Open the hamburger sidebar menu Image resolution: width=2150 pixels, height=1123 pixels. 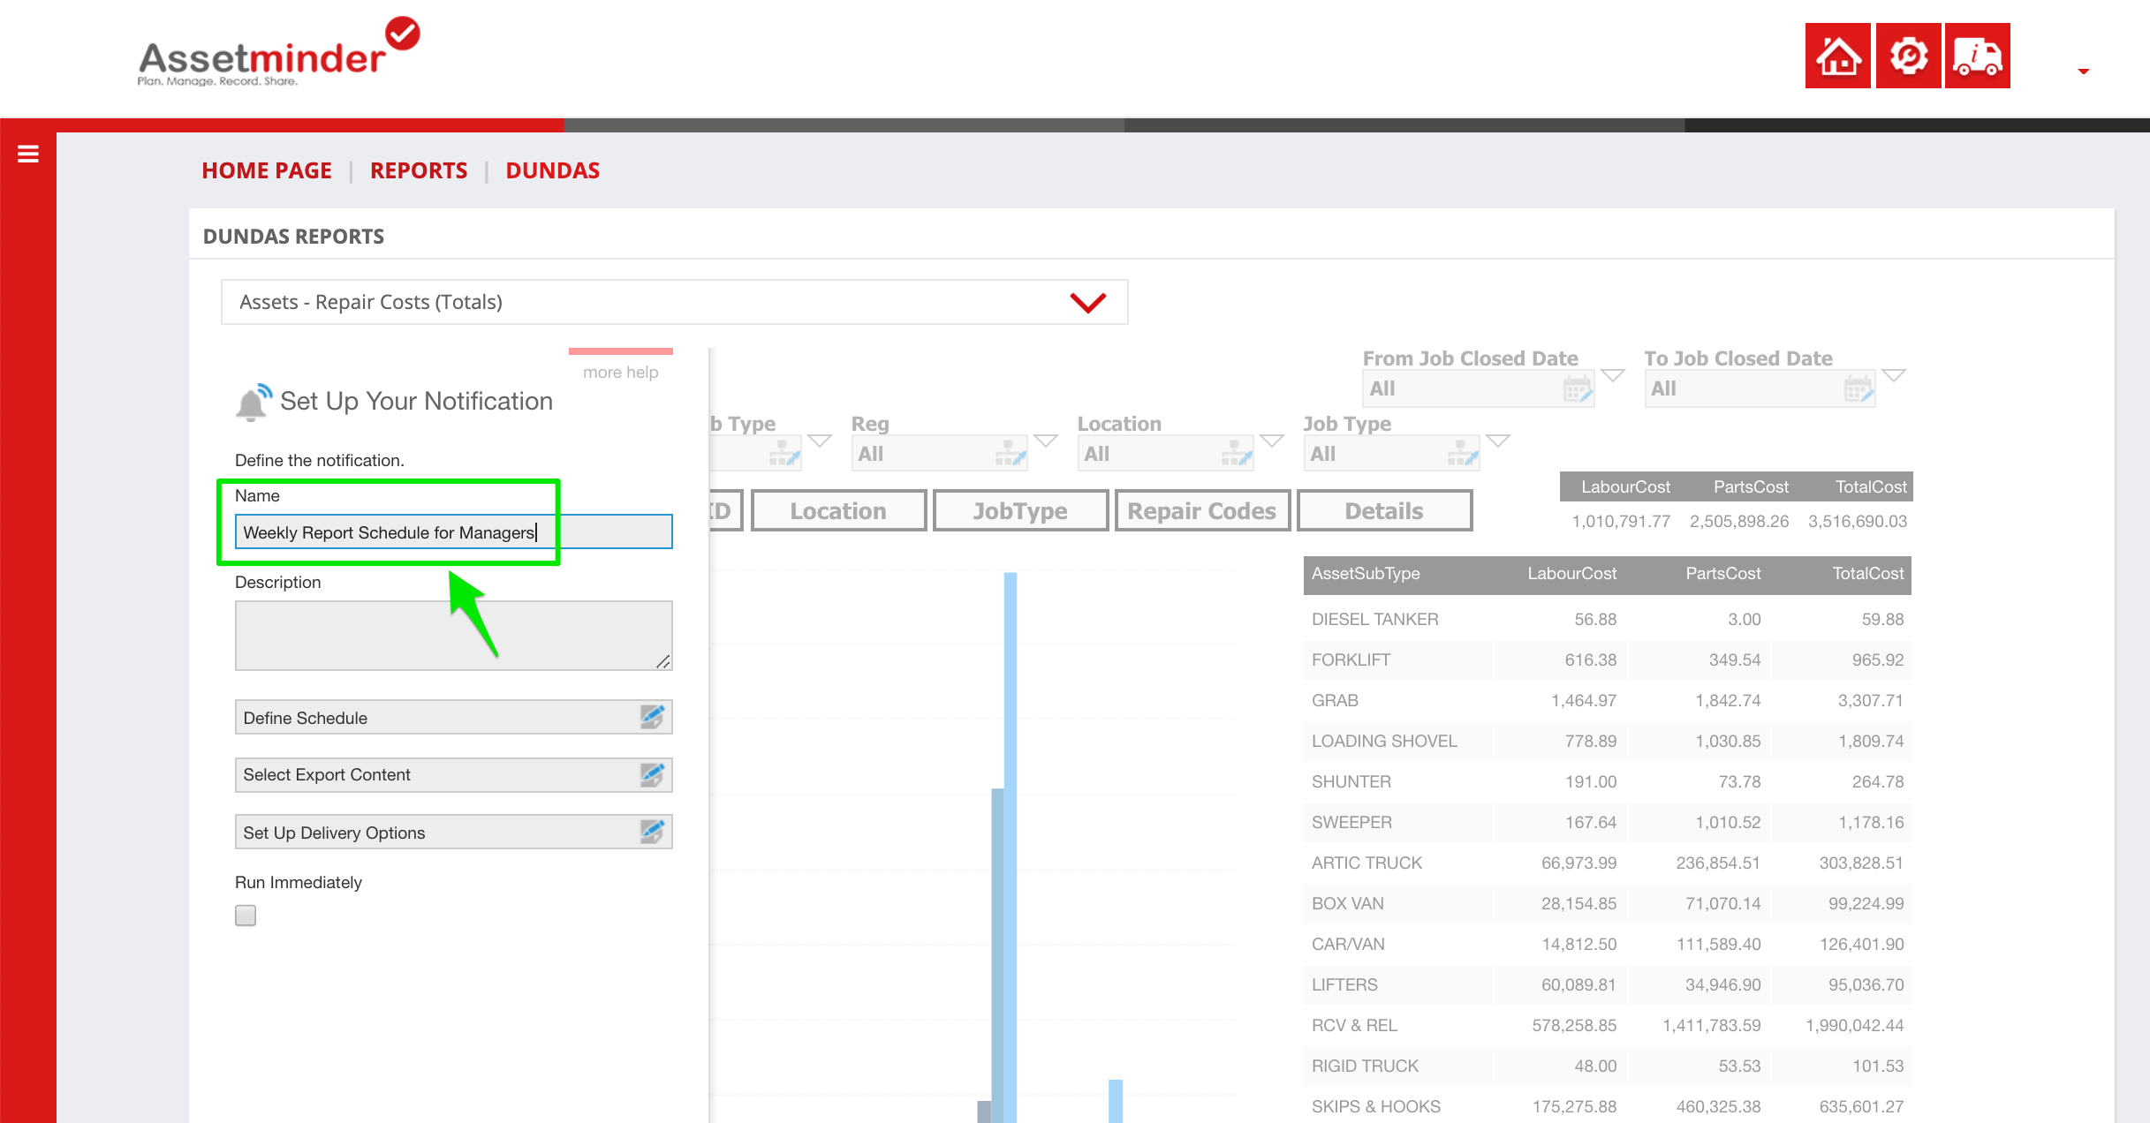28,155
